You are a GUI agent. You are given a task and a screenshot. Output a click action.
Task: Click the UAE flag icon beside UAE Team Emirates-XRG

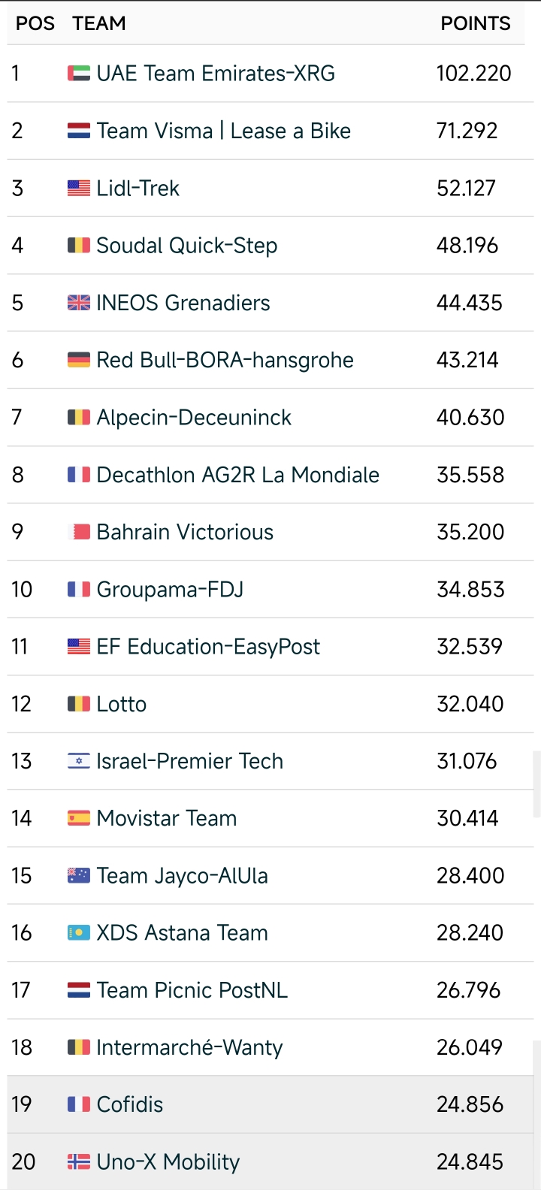(x=79, y=74)
